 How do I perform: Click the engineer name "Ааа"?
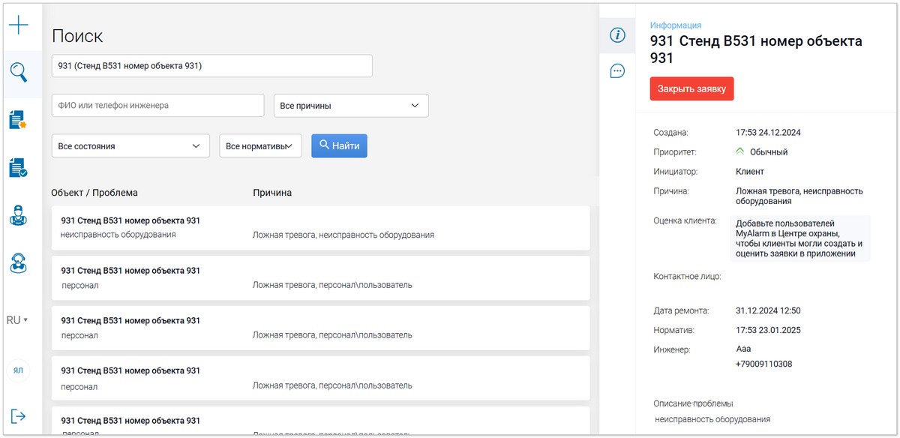tap(743, 349)
